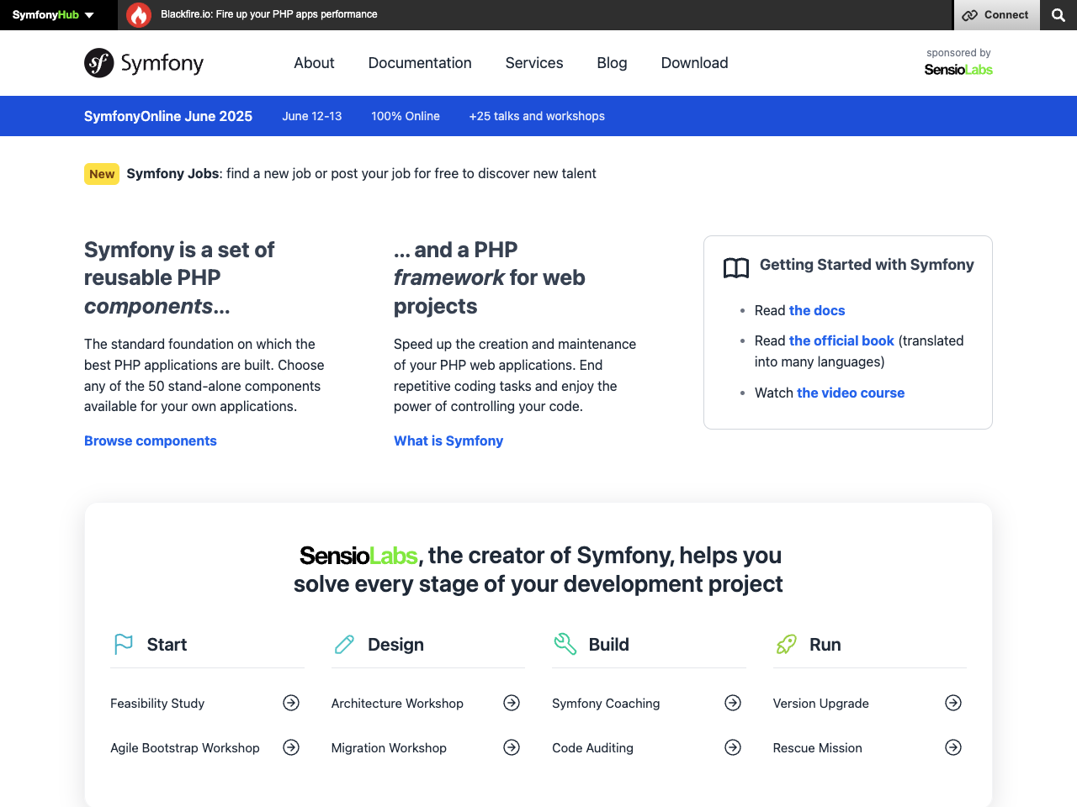Open the Documentation menu
This screenshot has width=1077, height=807.
click(420, 63)
